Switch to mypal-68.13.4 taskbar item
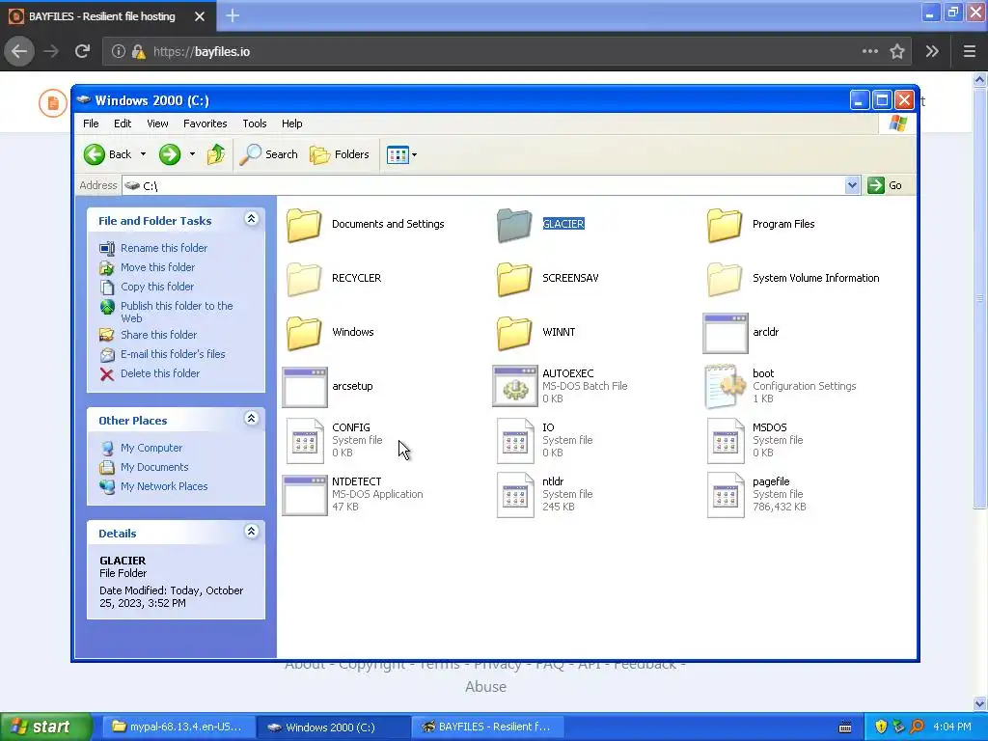Image resolution: width=988 pixels, height=741 pixels. pyautogui.click(x=178, y=727)
